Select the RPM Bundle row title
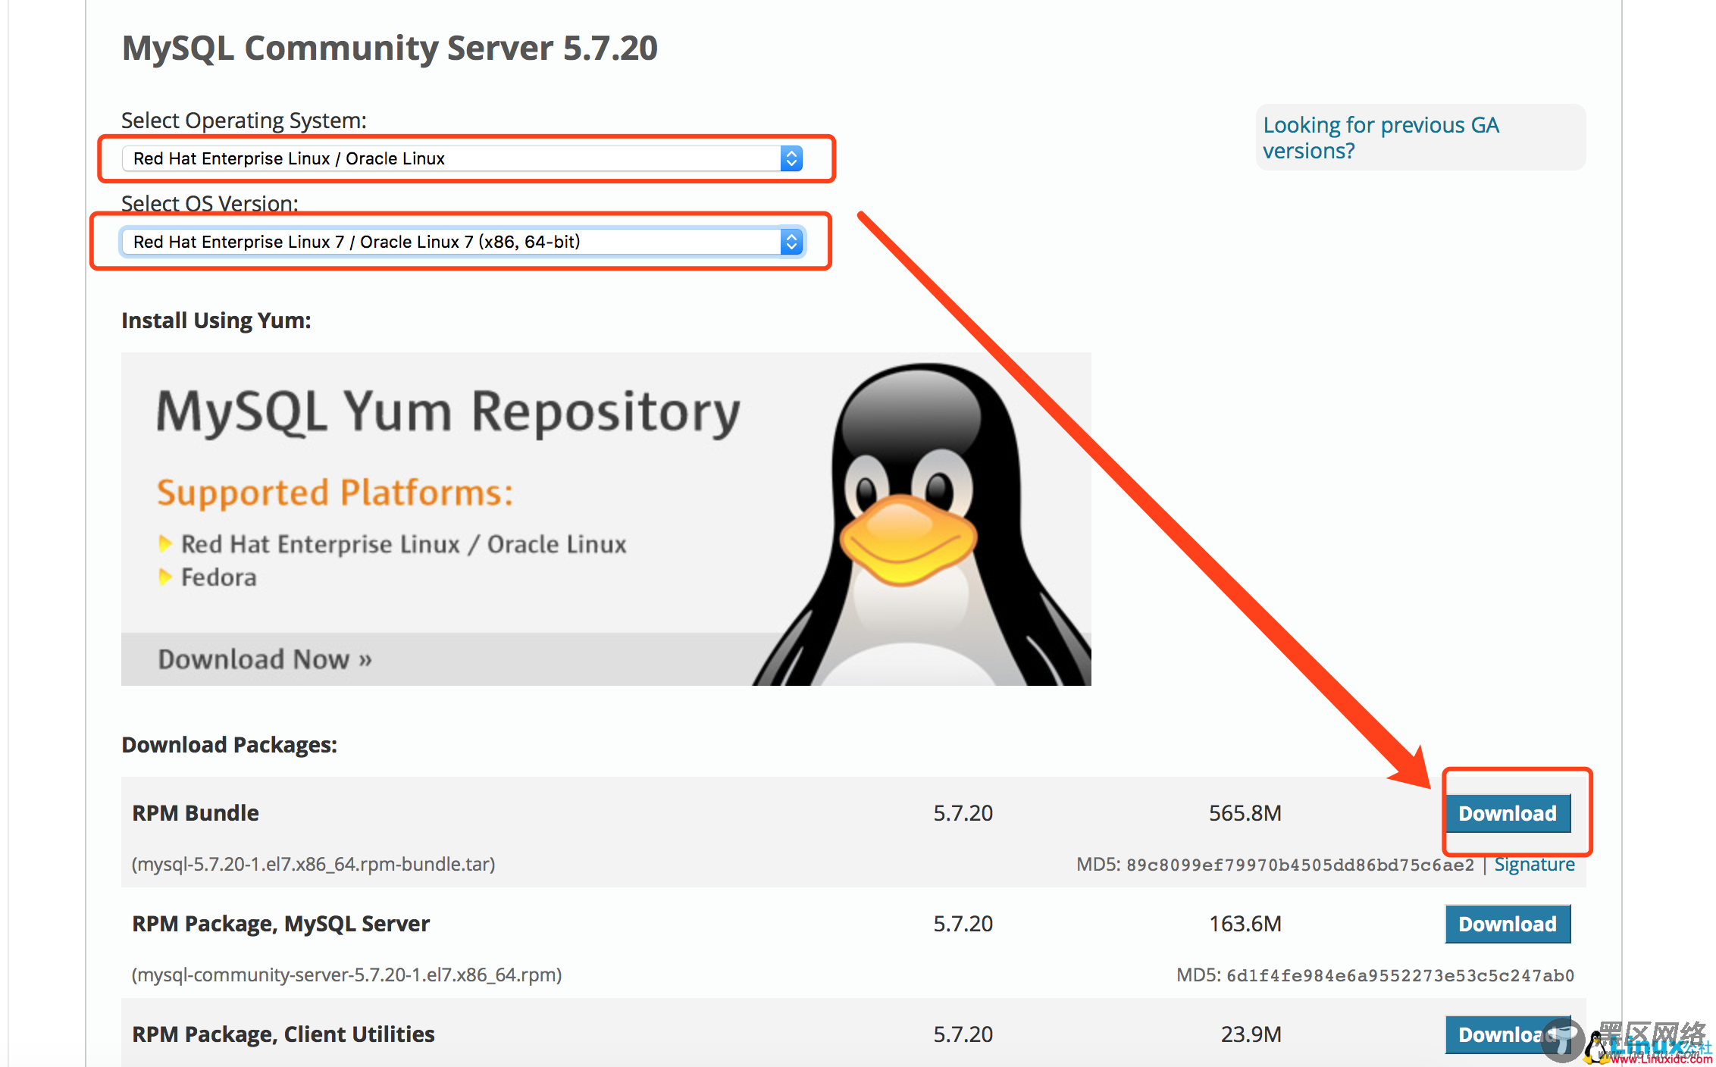The height and width of the screenshot is (1067, 1716). tap(196, 813)
